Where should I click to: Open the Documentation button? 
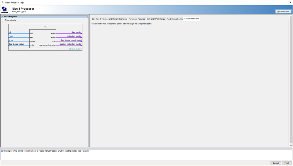(x=283, y=11)
